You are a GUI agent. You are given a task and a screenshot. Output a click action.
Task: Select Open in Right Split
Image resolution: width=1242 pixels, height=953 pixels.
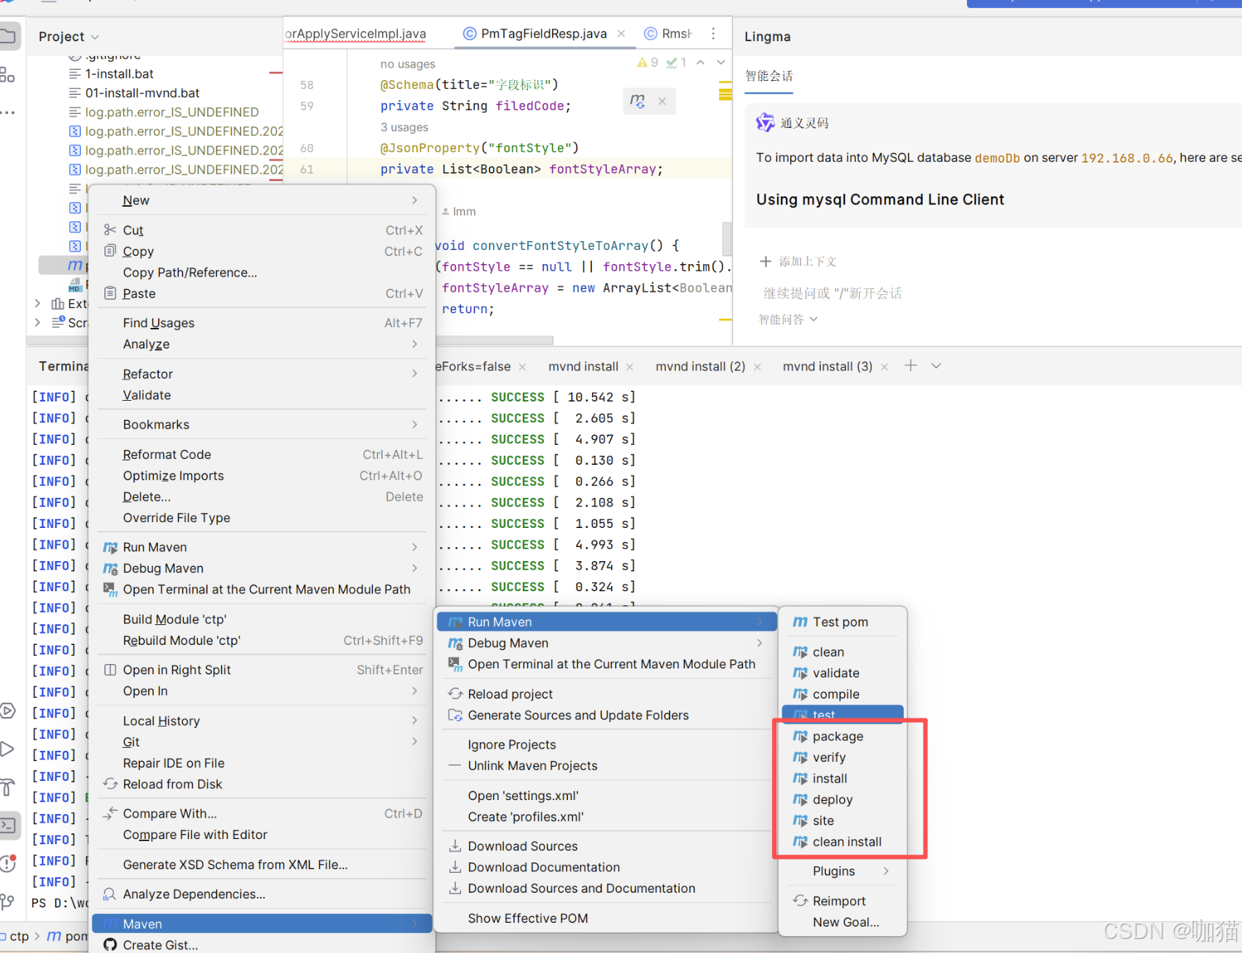(262, 670)
